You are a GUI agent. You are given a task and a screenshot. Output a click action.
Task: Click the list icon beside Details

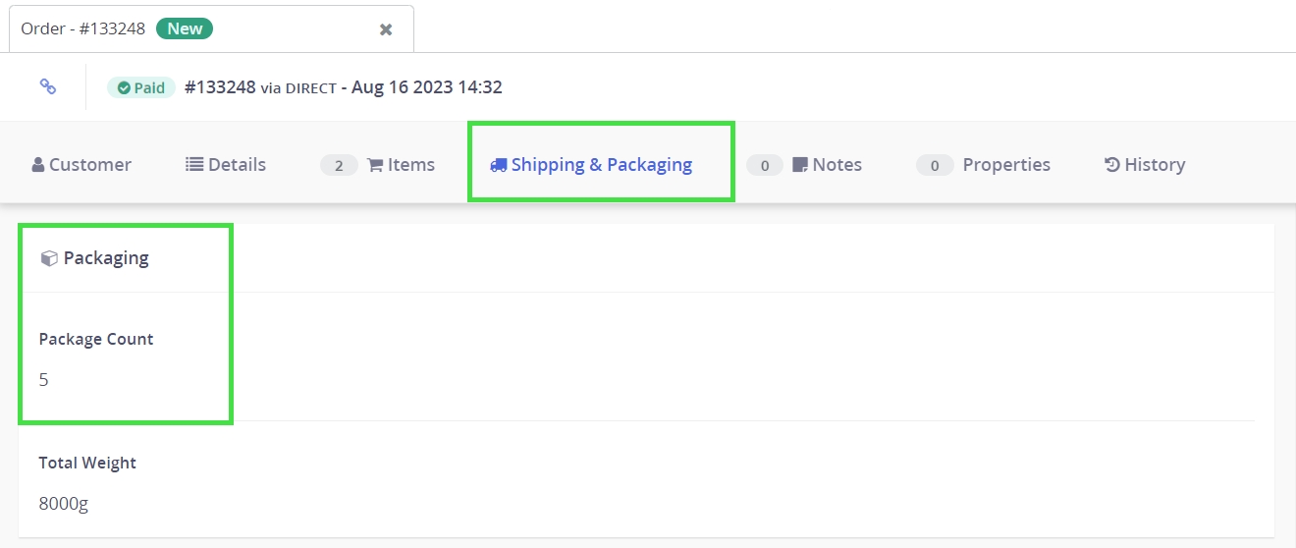(x=194, y=165)
